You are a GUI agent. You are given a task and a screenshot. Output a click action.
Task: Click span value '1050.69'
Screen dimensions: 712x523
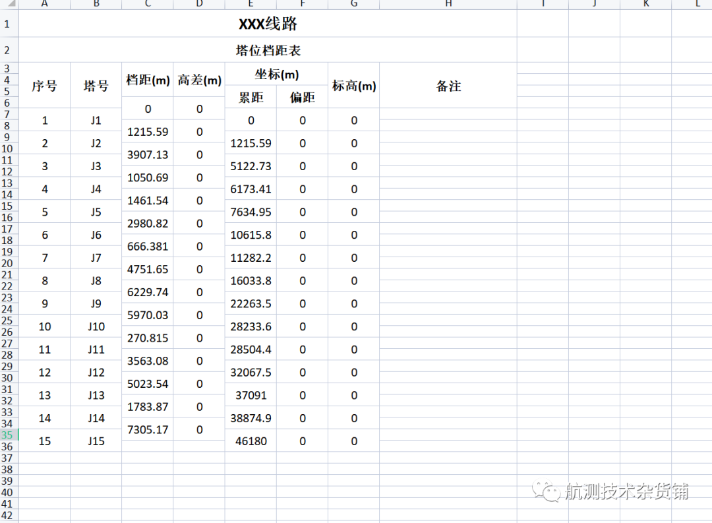click(x=148, y=177)
